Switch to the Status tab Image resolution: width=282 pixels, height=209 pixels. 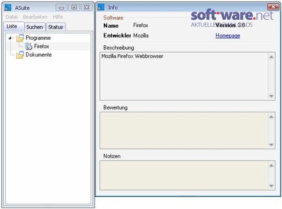point(56,27)
